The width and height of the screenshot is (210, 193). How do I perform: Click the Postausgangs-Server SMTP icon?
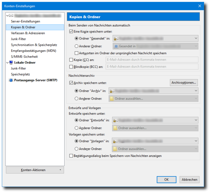tap(11, 80)
